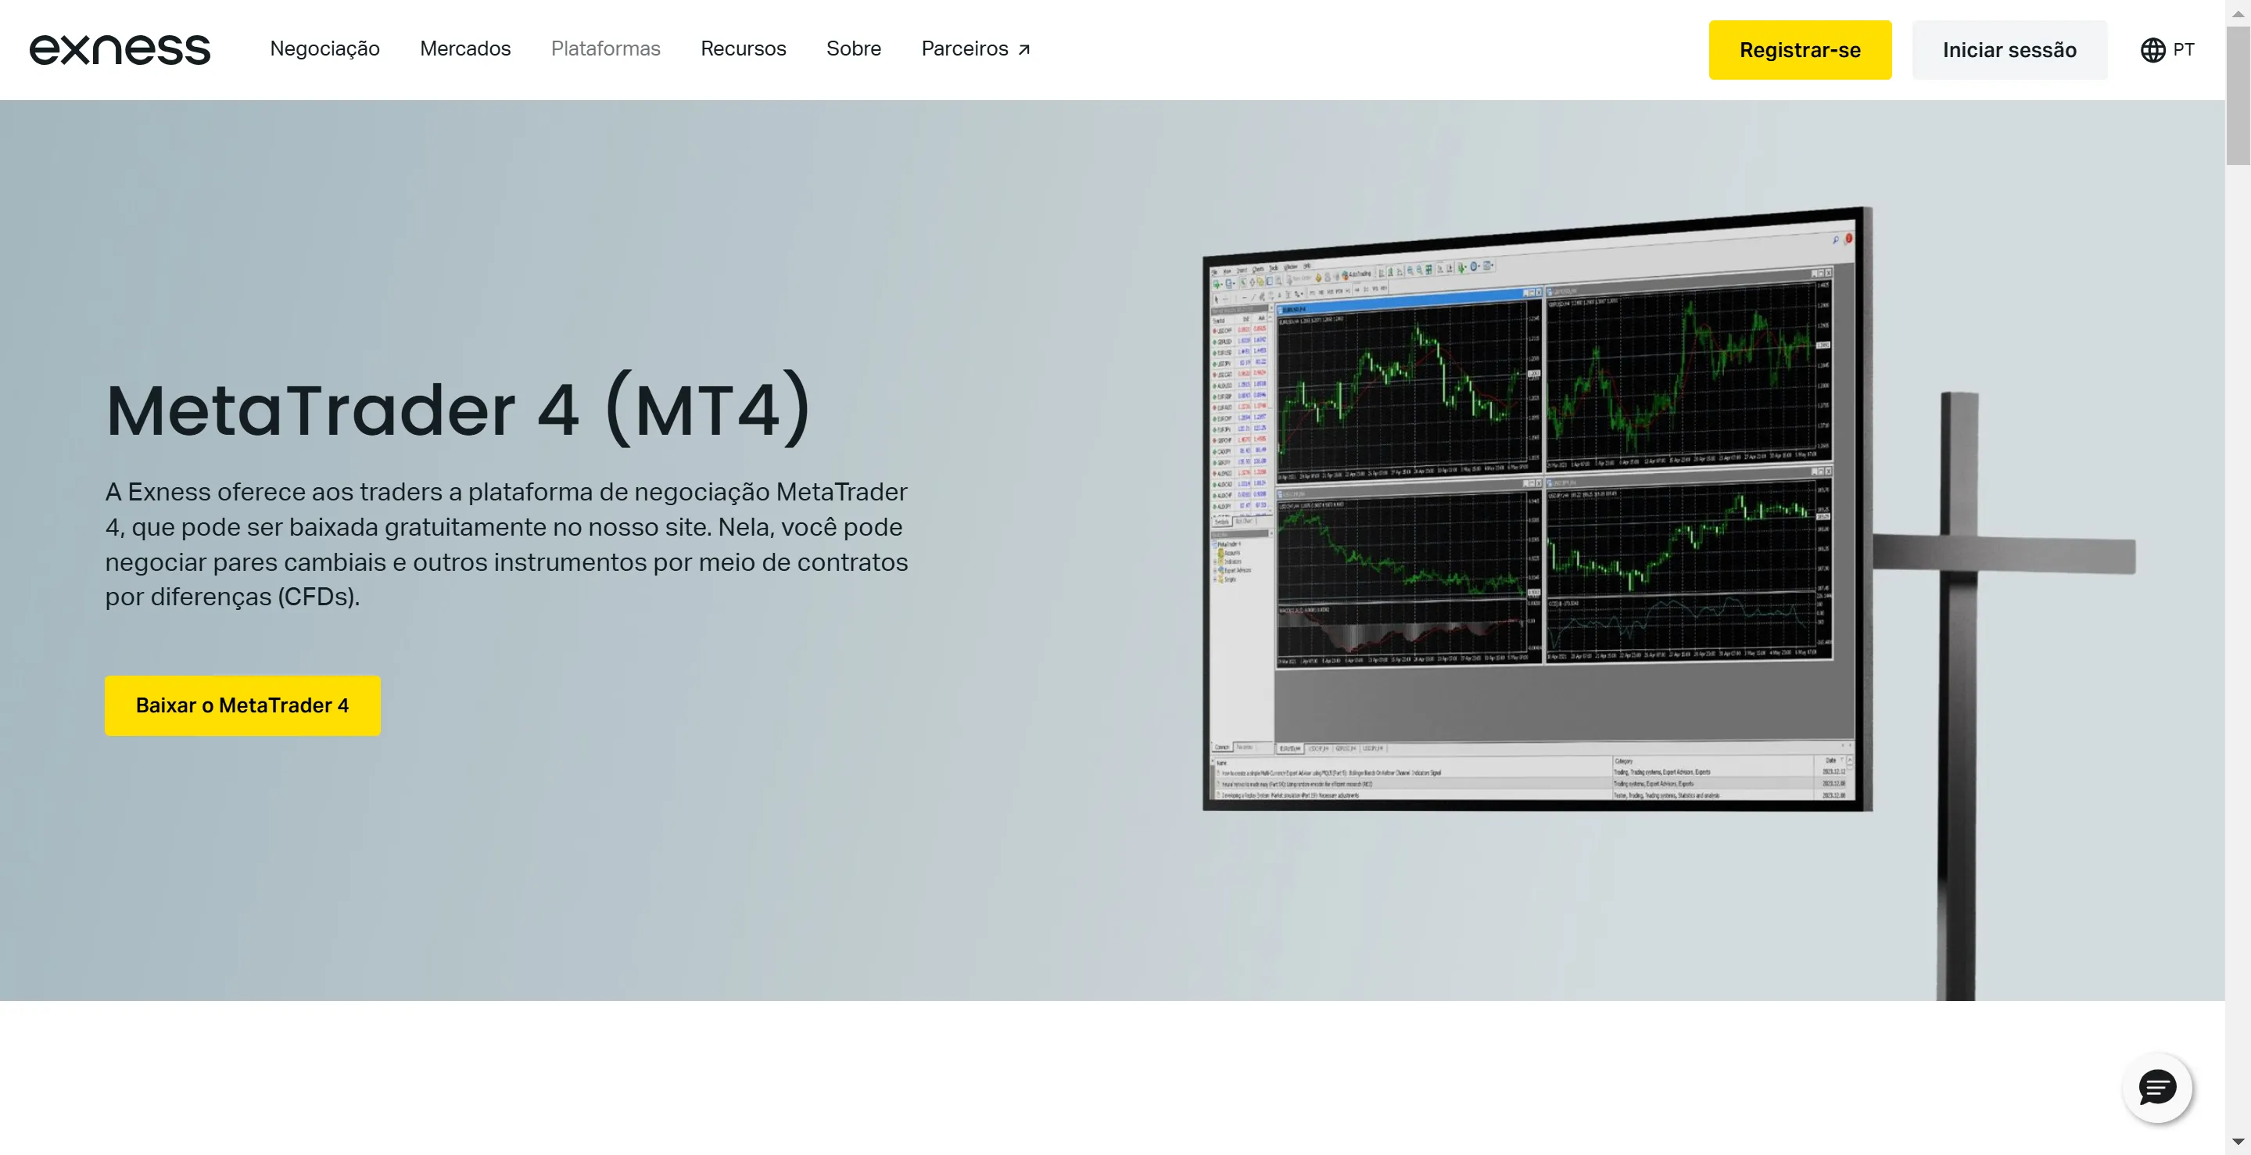This screenshot has width=2251, height=1155.
Task: Click the MetaTrader 4 (MT4) heading
Action: (x=458, y=409)
